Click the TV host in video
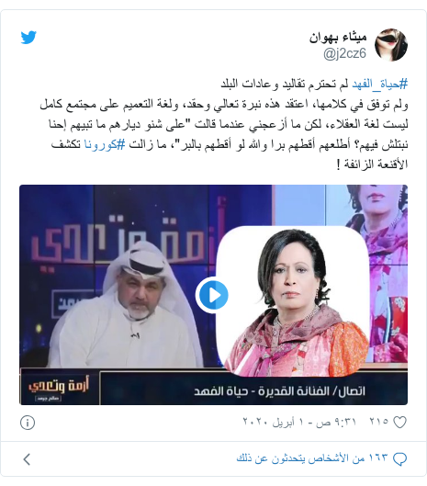 (127, 305)
